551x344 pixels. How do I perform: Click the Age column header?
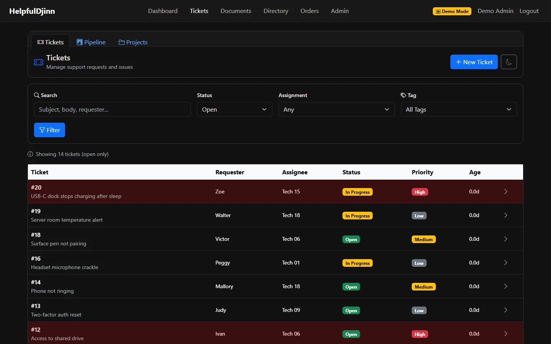[x=475, y=172]
